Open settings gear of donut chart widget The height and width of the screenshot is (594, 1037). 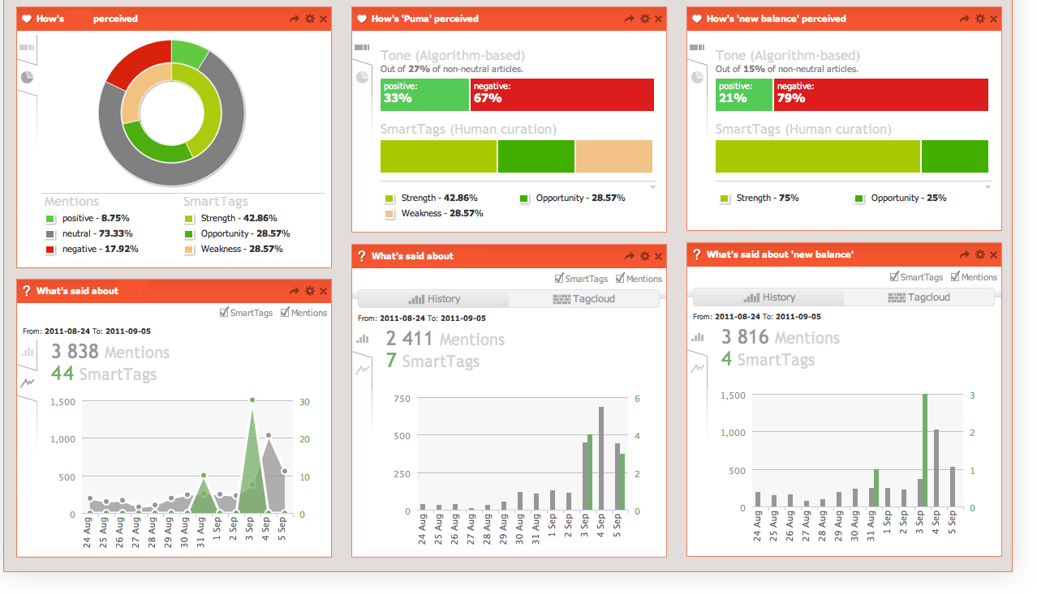(310, 19)
